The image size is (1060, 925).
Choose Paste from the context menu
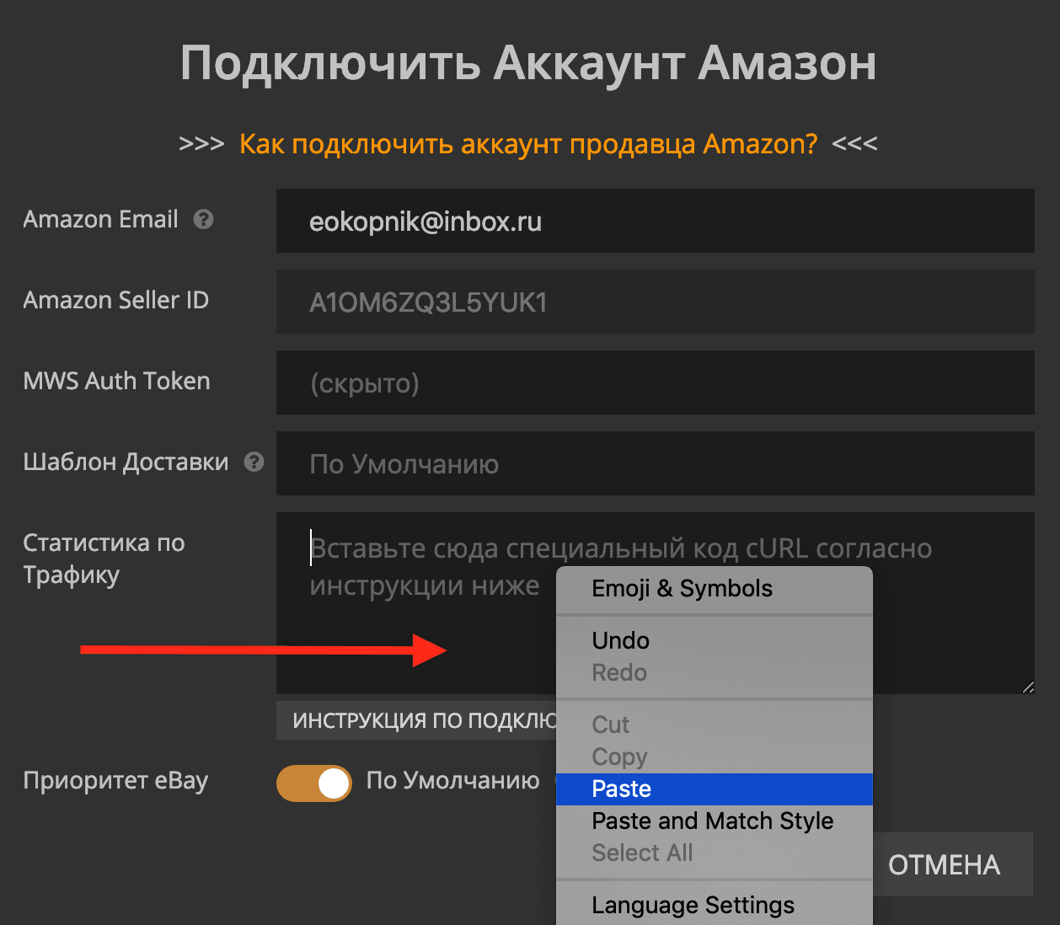(x=715, y=789)
